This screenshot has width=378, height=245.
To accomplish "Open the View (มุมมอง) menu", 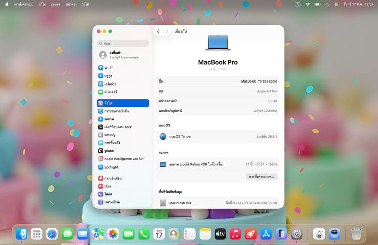I will coord(55,4).
